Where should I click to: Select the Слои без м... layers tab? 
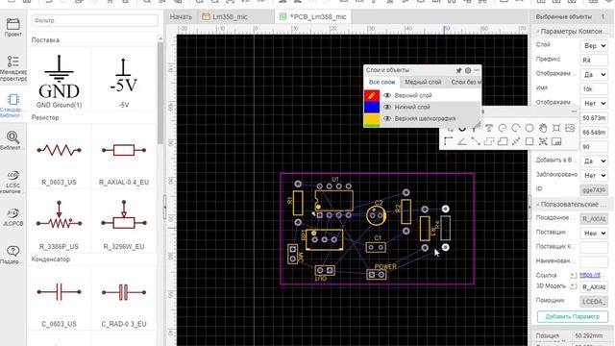click(465, 82)
